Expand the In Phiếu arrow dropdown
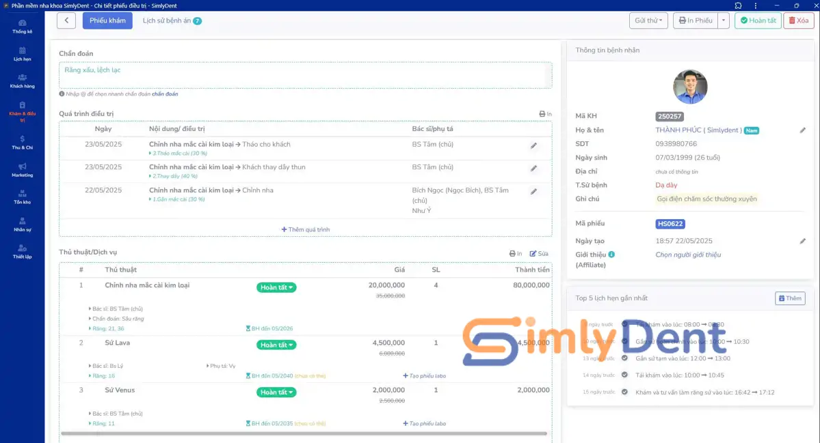820x443 pixels. coord(724,20)
